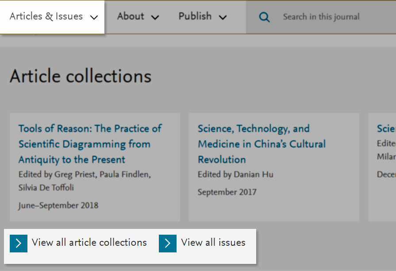The height and width of the screenshot is (271, 396).
Task: Click the chevron next to Articles & Issues
Action: click(93, 17)
